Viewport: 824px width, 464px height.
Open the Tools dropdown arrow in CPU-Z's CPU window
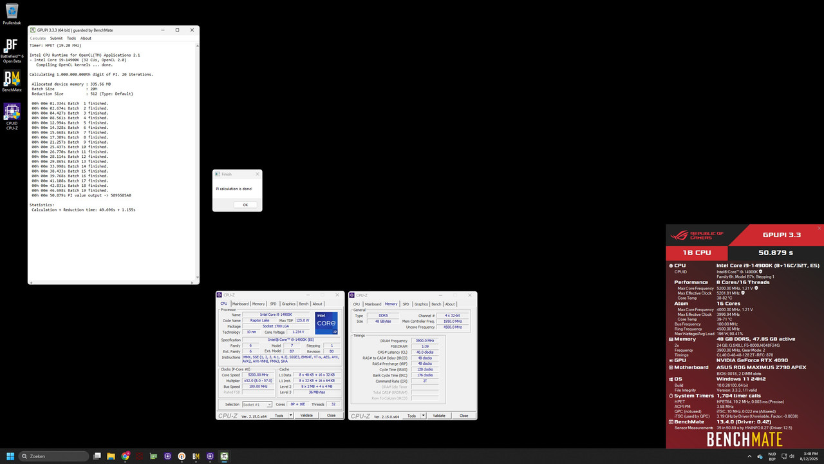[291, 415]
